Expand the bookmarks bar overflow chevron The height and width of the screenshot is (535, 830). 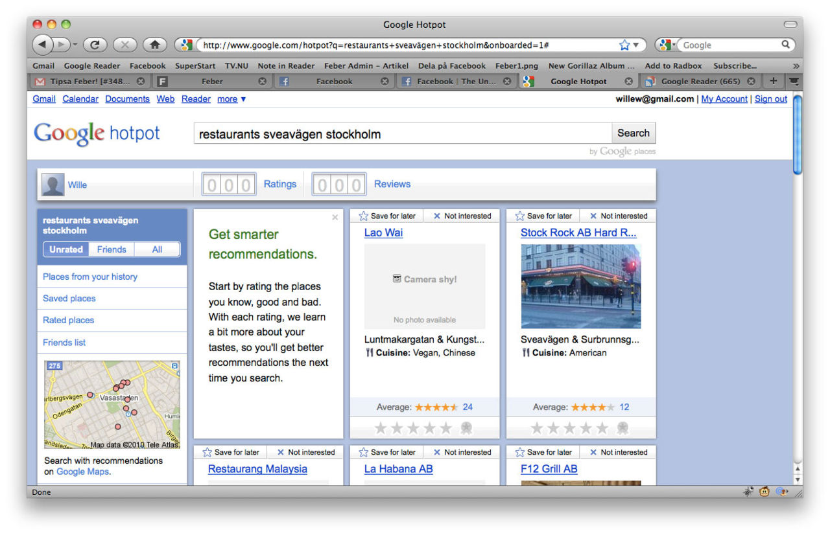pos(796,66)
